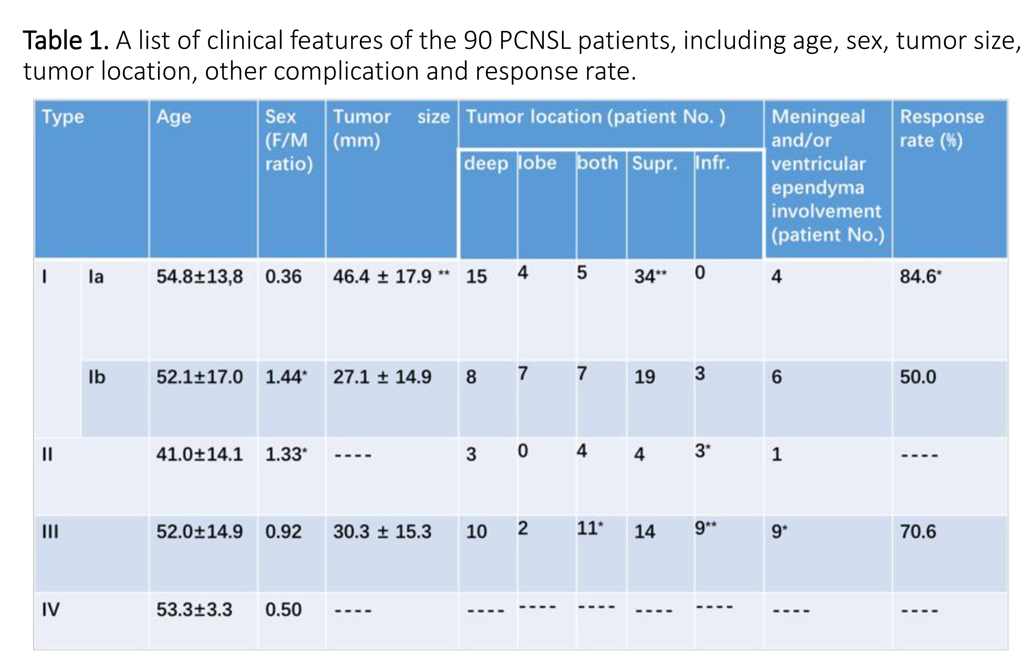Click the 'deep' sub-column header
The image size is (1035, 669).
(x=486, y=164)
